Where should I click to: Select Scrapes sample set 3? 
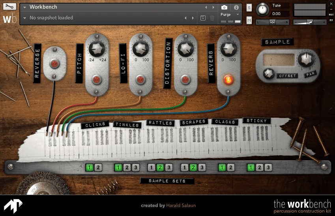tap(202, 167)
